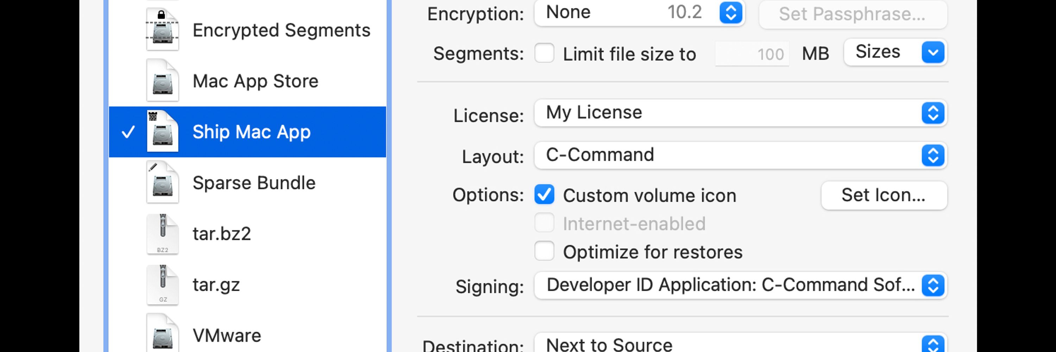1056x352 pixels.
Task: Choose the tar.gz configuration entry
Action: tap(247, 285)
